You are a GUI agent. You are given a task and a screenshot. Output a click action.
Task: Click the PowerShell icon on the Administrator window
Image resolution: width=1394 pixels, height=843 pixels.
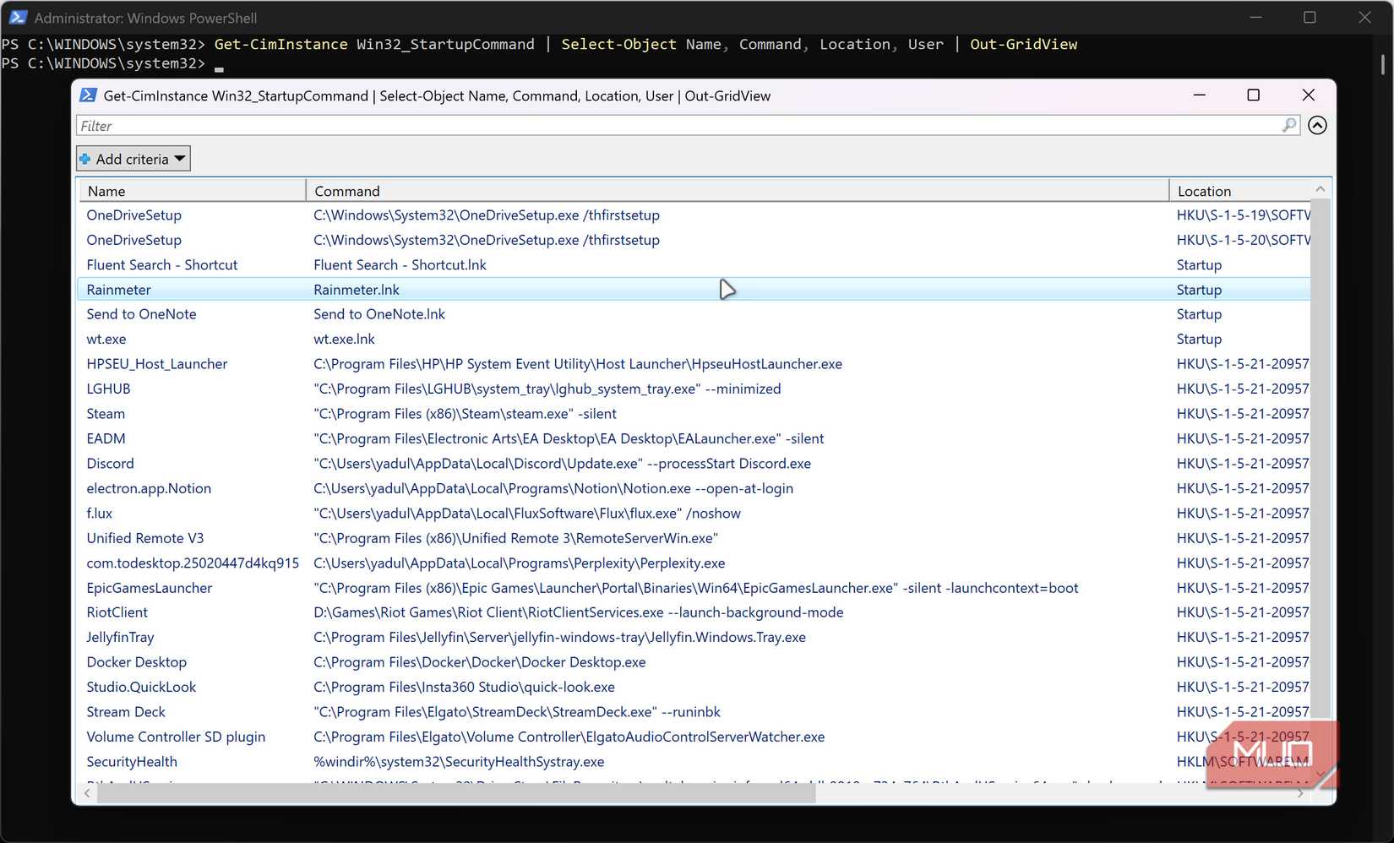[x=19, y=17]
